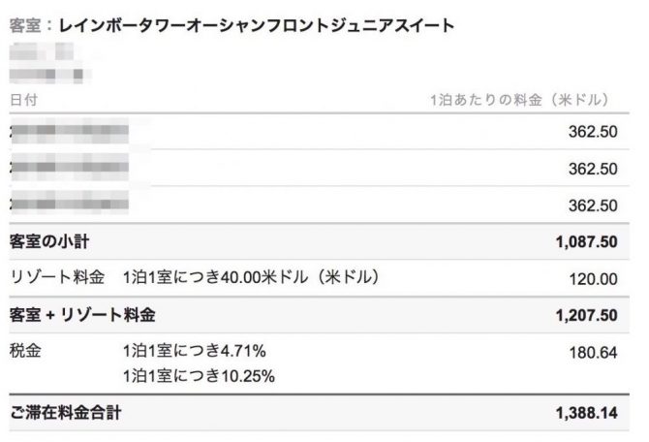This screenshot has width=649, height=442.
Task: Click the first night's 362.50 rate
Action: pos(592,132)
